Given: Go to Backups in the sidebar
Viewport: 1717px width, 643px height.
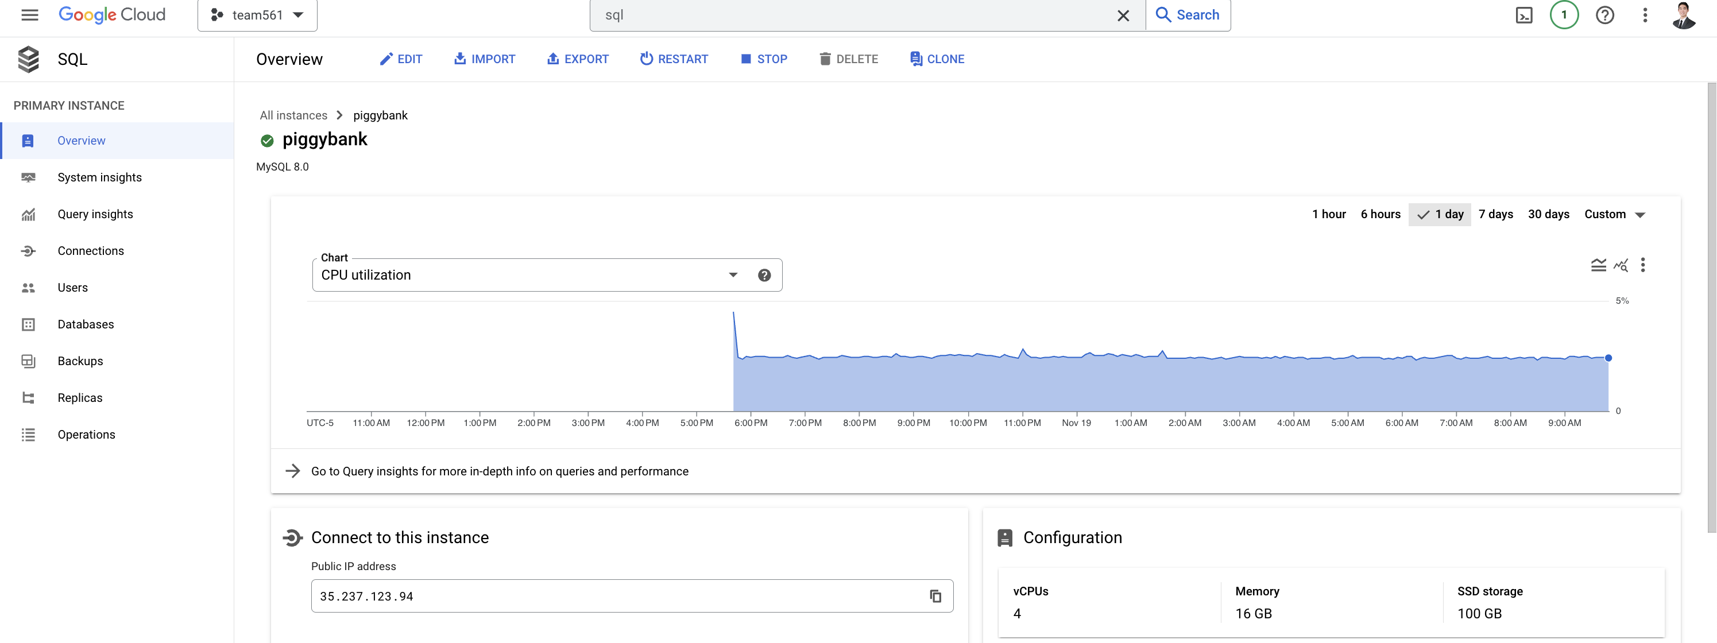Looking at the screenshot, I should (x=80, y=361).
